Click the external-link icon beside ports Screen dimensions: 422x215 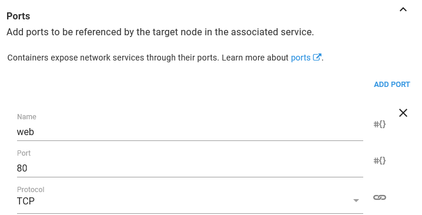tap(317, 57)
